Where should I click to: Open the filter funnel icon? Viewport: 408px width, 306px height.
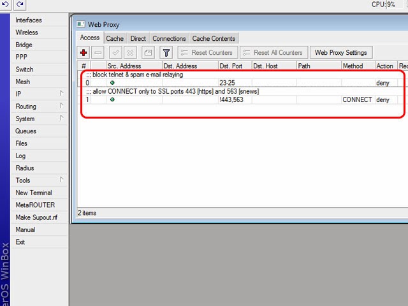166,53
